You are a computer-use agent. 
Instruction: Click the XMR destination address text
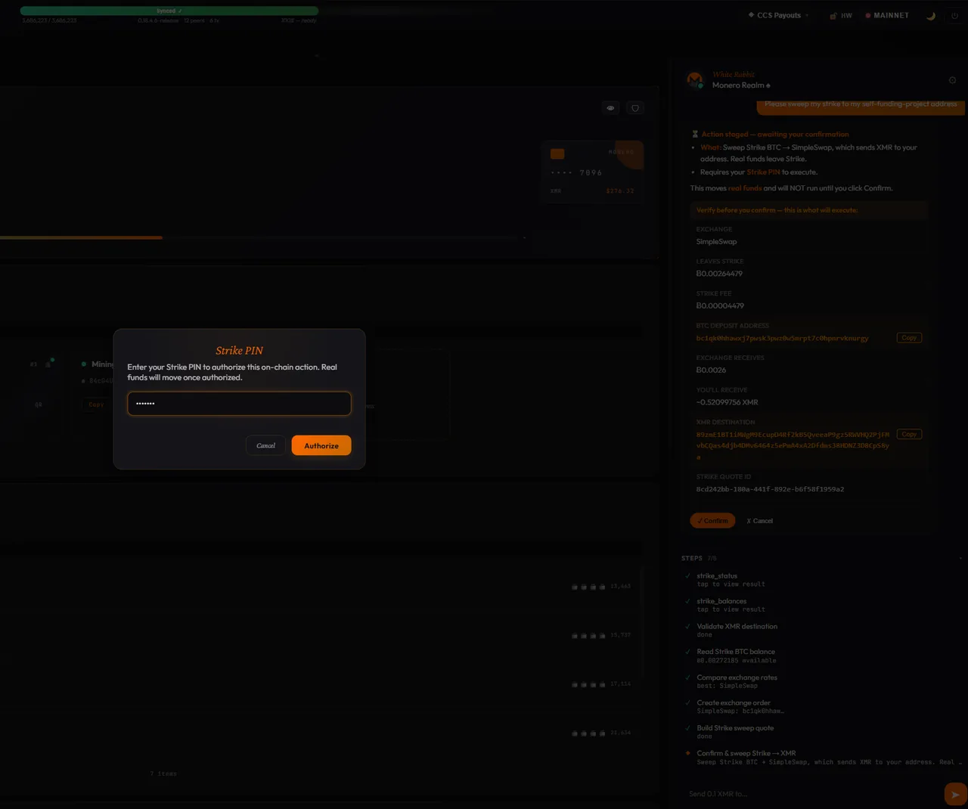tap(793, 445)
